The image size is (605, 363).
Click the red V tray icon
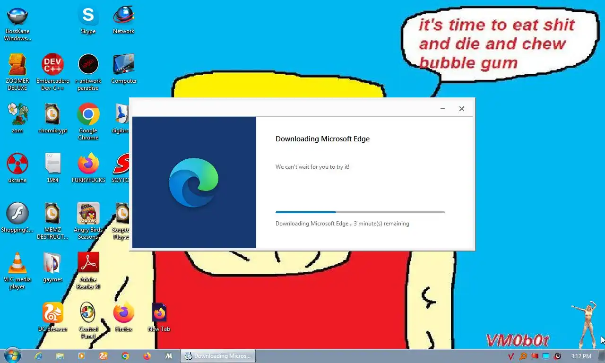pos(511,356)
